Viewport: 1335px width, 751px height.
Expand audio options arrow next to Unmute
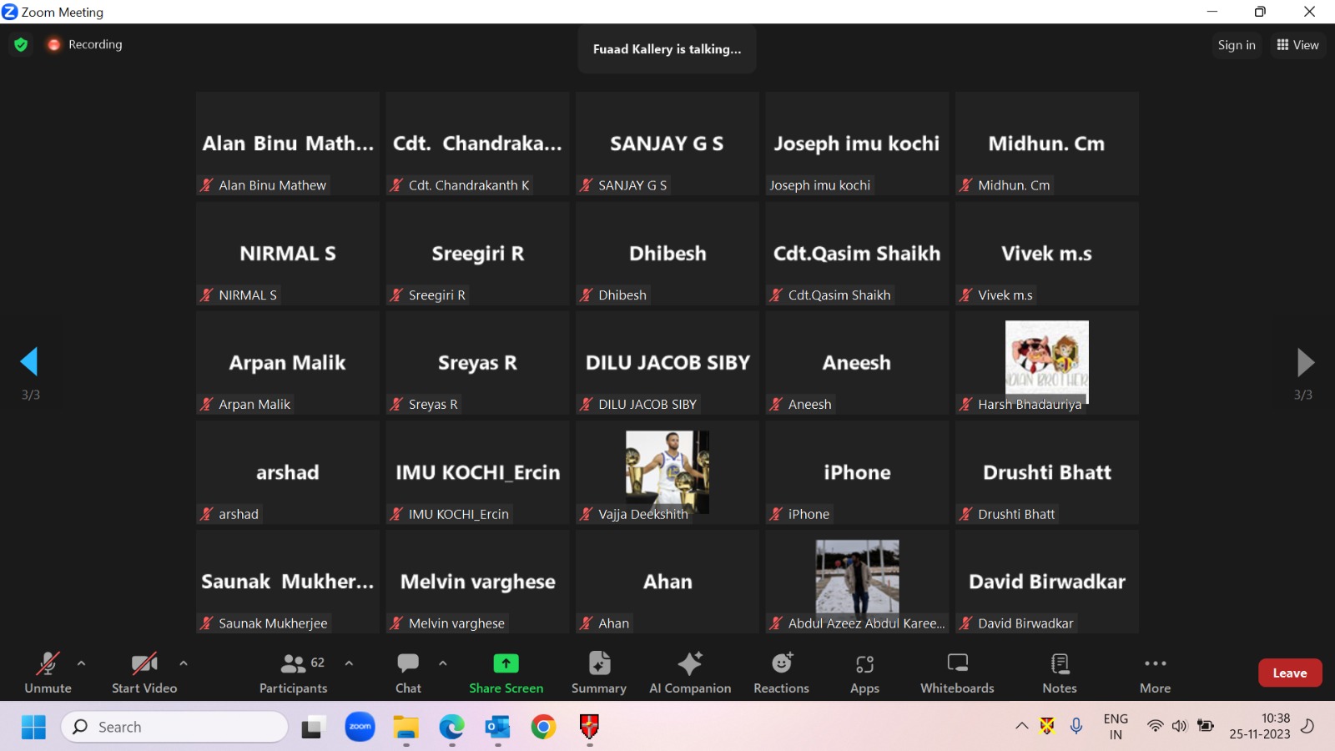(81, 663)
